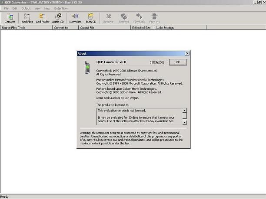The width and height of the screenshot is (266, 199).
Task: Confirm the About dialog with OK
Action: pyautogui.click(x=178, y=62)
